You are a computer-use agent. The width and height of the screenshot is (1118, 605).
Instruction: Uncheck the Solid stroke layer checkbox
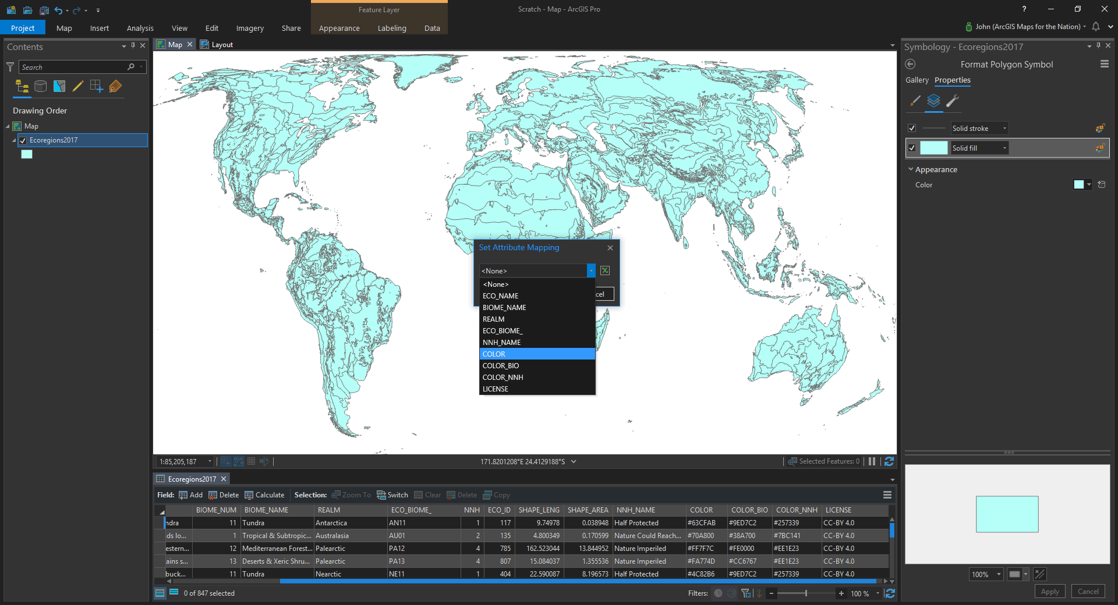(912, 129)
